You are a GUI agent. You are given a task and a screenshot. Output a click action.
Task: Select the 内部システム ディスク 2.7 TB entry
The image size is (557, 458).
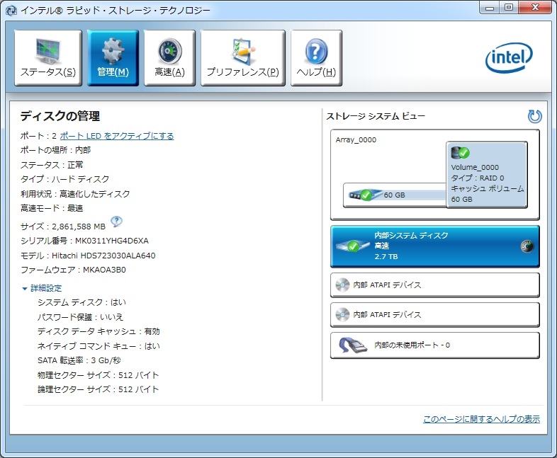pos(435,246)
